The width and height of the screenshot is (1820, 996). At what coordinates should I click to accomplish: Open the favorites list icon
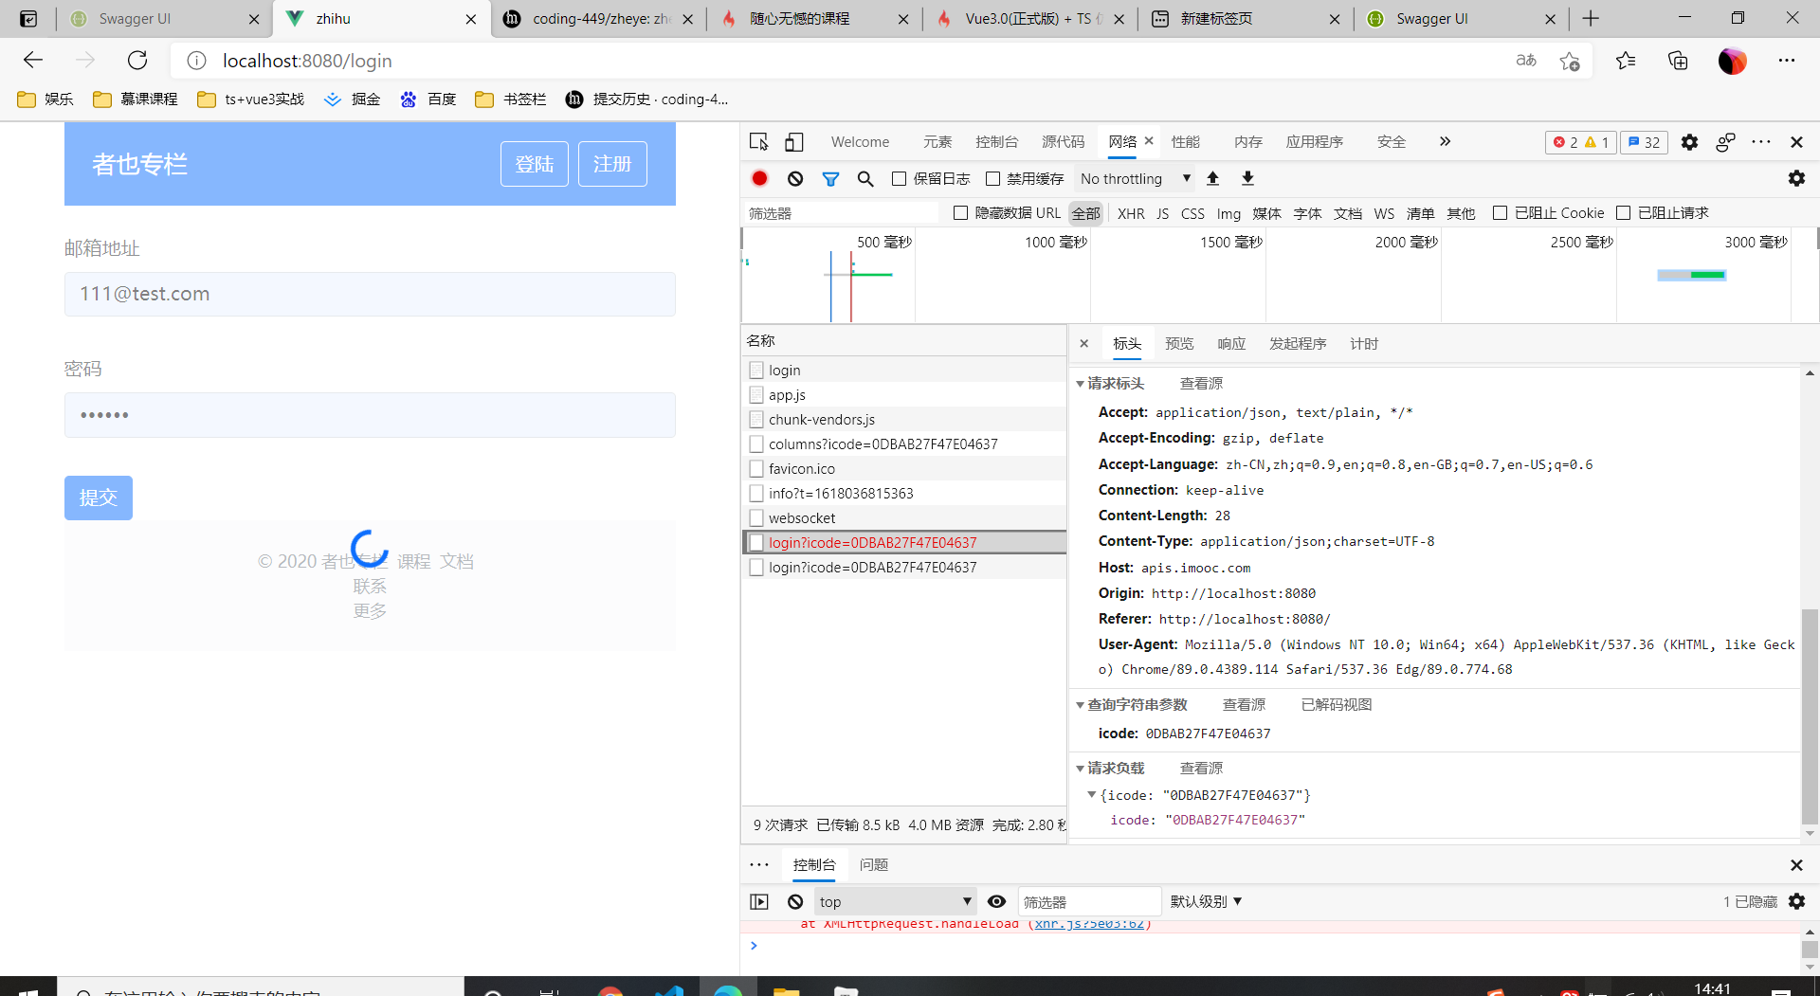pos(1626,61)
